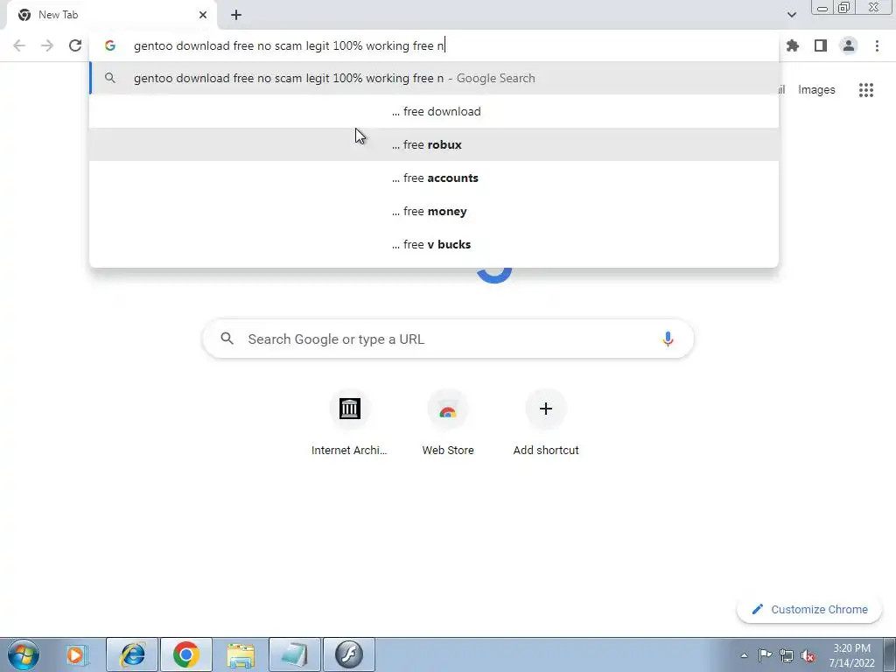Select the New Tab tab
The width and height of the screenshot is (896, 672).
pos(111,15)
